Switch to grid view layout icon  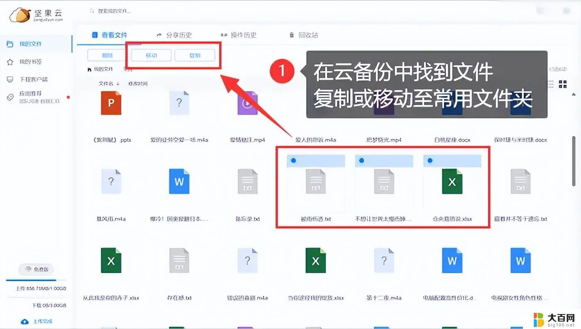click(x=563, y=84)
